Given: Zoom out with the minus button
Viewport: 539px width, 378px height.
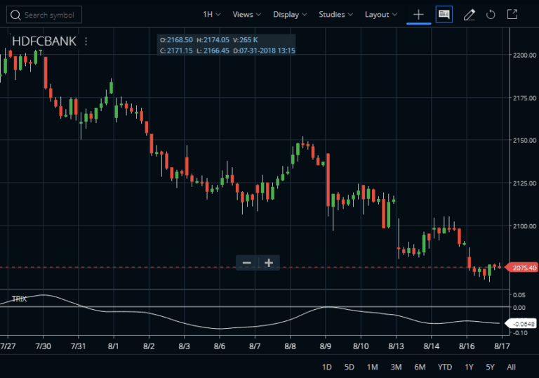Looking at the screenshot, I should click(x=247, y=263).
